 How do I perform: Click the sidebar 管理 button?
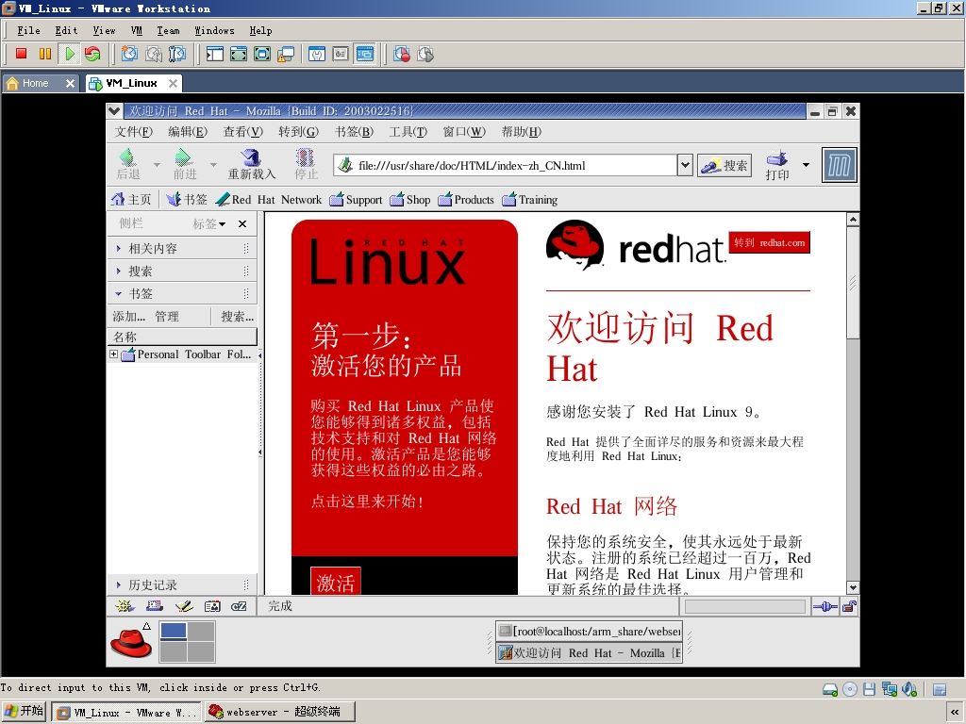tap(167, 317)
